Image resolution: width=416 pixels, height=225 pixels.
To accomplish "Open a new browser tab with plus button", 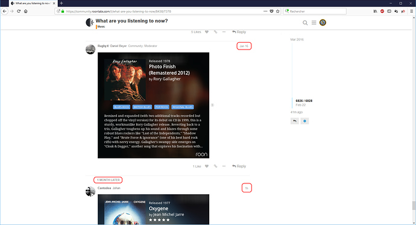I will (x=61, y=3).
